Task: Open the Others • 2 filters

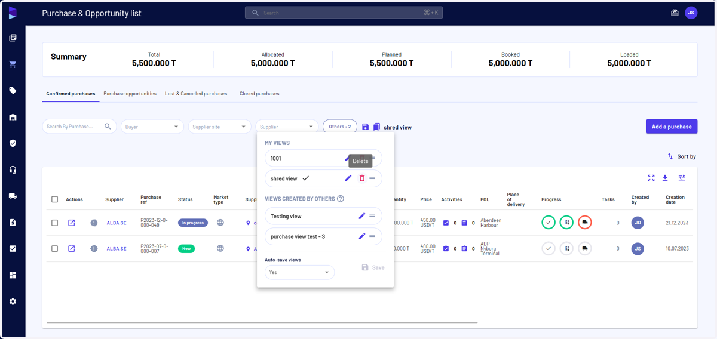Action: [x=340, y=127]
